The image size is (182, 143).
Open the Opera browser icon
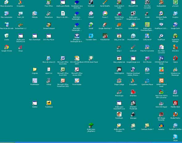coord(175,58)
